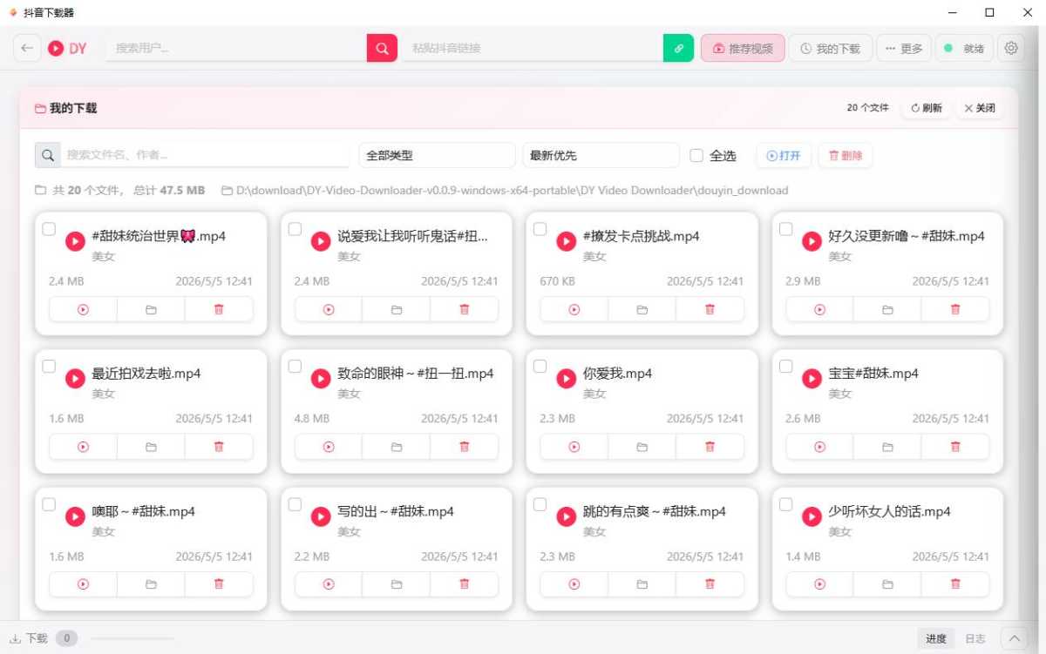The image size is (1046, 654).
Task: Click the 删除 delete button in filter bar
Action: point(845,155)
